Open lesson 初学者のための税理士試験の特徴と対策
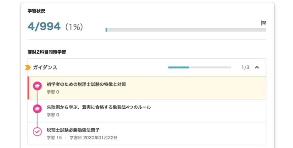Viewport: 293px width, 148px height. (x=86, y=84)
